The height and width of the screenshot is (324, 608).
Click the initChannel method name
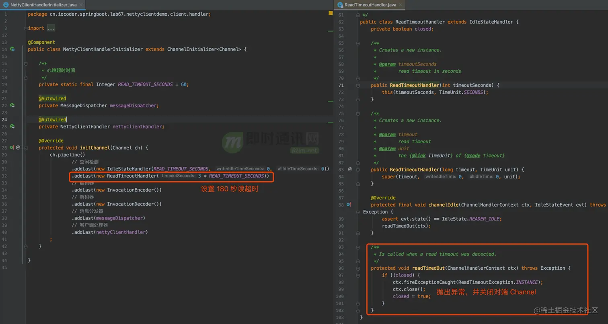click(x=95, y=148)
